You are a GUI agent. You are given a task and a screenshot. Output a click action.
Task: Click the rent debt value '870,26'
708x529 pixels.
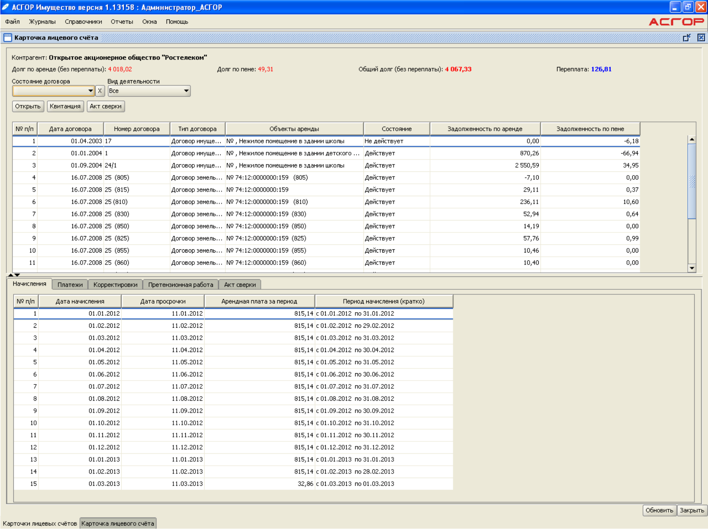point(529,153)
